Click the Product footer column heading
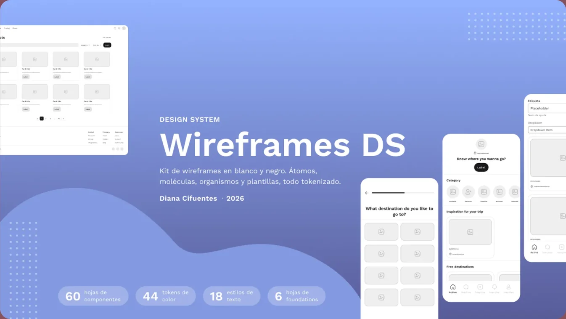This screenshot has width=566, height=319. pos(91,132)
